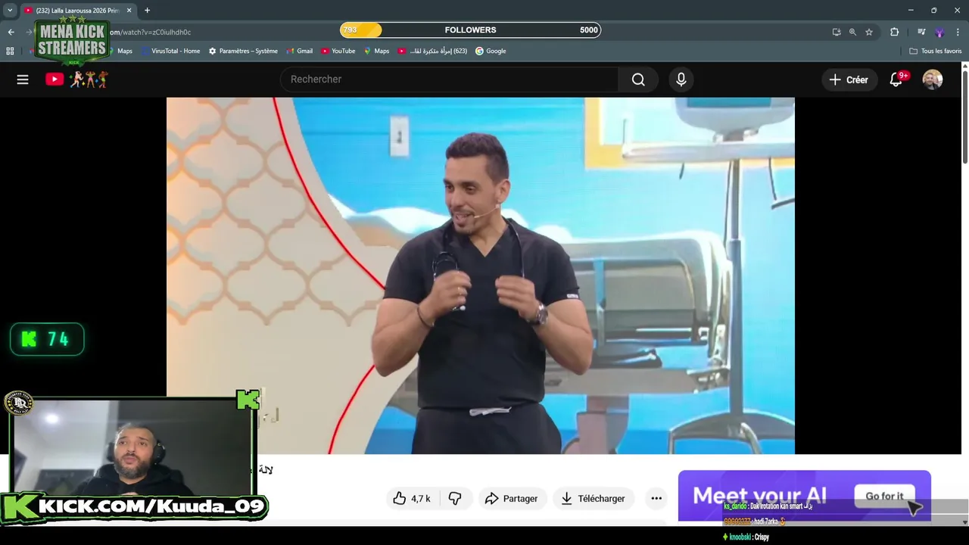Open Tous les favoris folder
The width and height of the screenshot is (969, 545).
click(935, 51)
